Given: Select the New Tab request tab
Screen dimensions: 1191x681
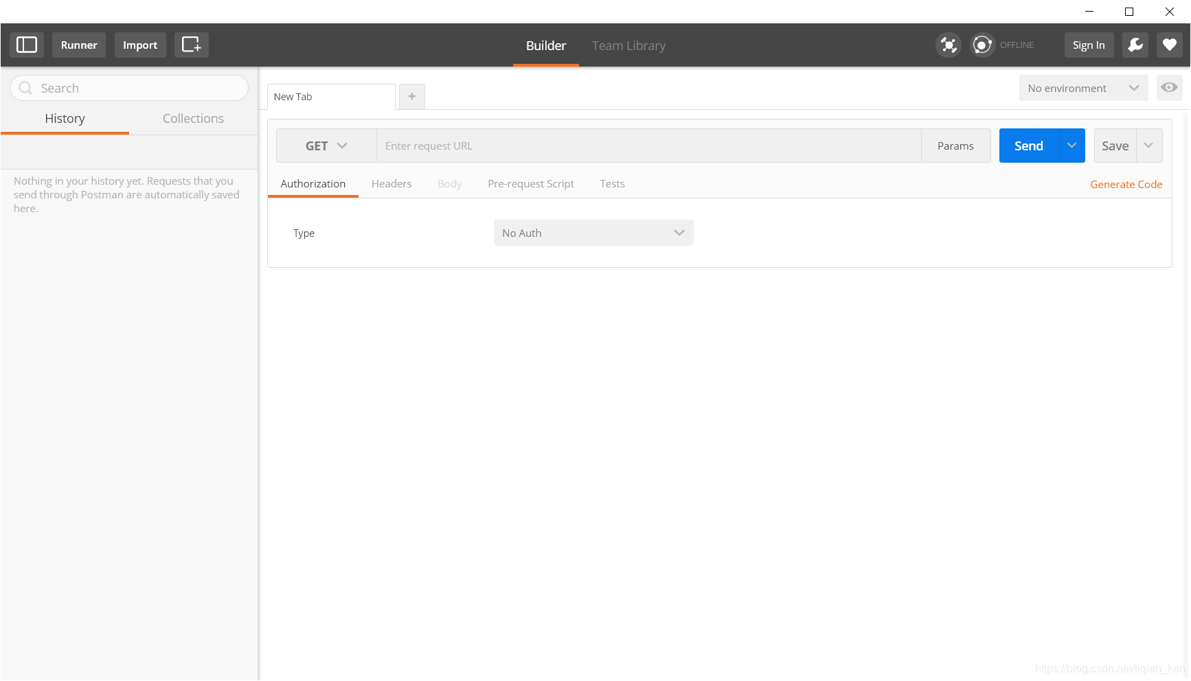Looking at the screenshot, I should click(x=331, y=97).
